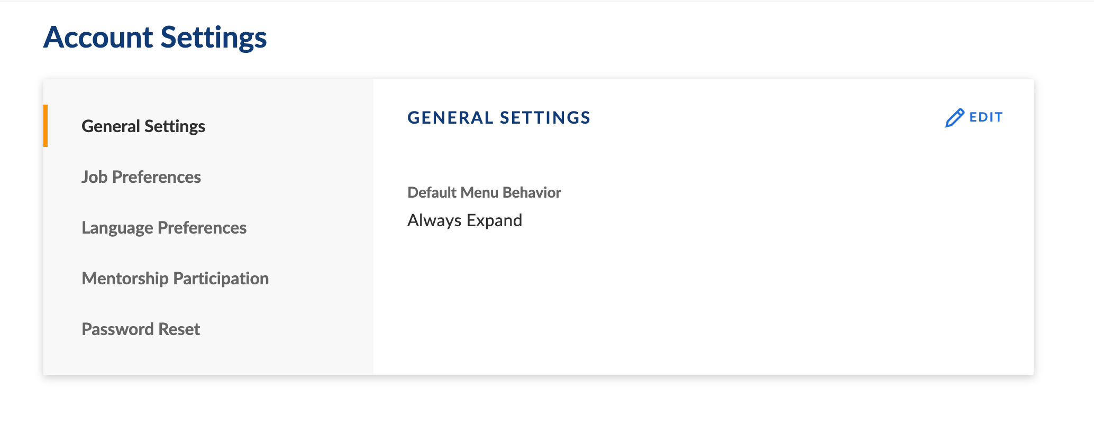
Task: Open the Password Reset page
Action: (141, 329)
